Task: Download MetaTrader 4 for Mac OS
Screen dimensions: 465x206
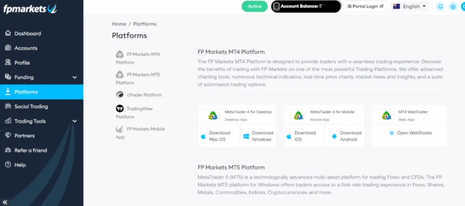Action: click(x=219, y=136)
